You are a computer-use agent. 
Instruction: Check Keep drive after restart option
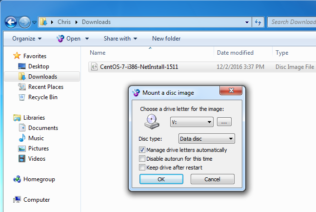[x=142, y=168]
